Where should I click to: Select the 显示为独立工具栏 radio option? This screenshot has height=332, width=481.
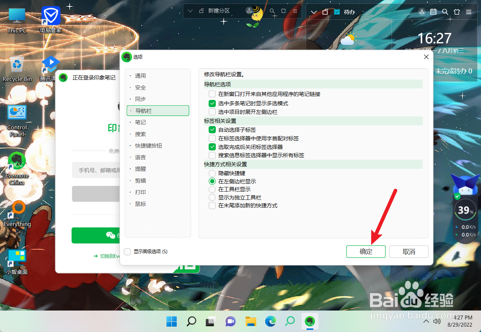point(212,197)
